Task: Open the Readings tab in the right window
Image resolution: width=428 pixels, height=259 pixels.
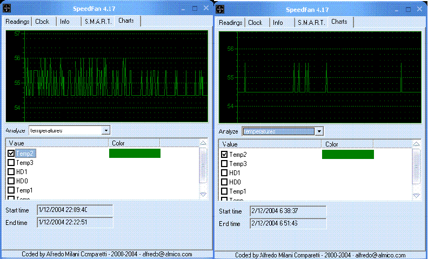Action: 231,23
